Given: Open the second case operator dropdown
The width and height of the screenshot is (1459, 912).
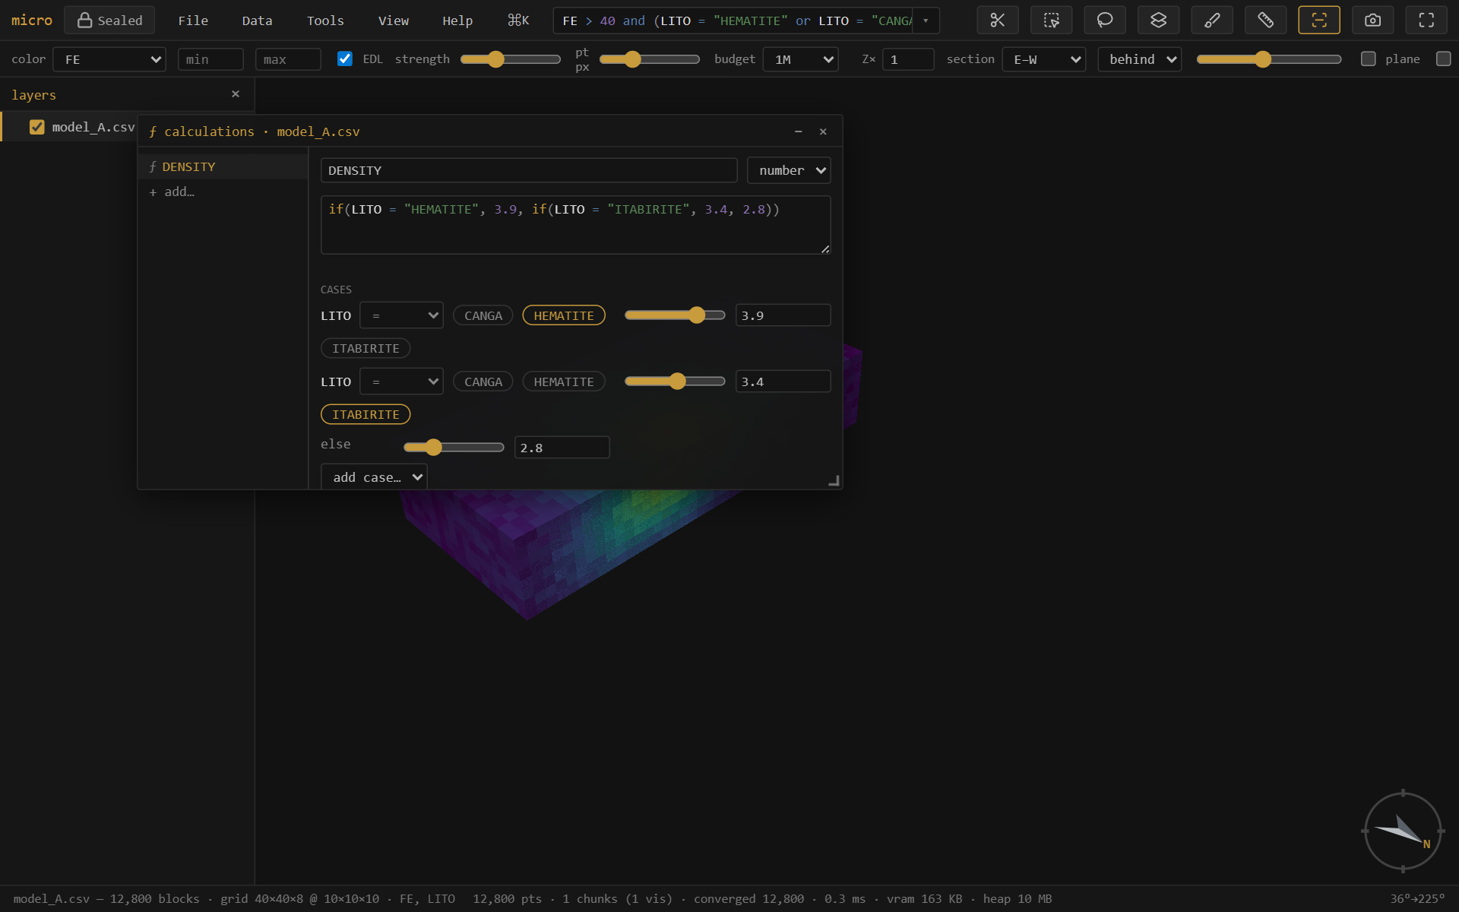Looking at the screenshot, I should click(x=401, y=382).
